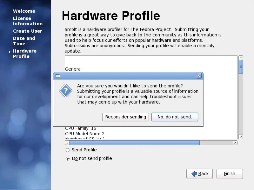Close the confirmation dialog with the X

pos(199,76)
